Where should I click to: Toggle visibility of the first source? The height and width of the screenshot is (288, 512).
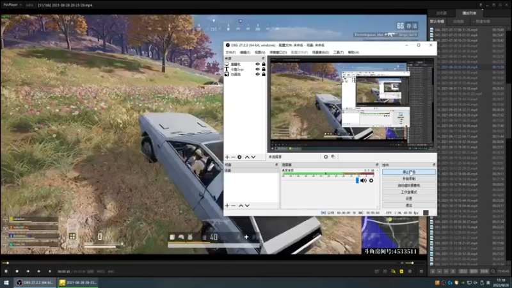[x=257, y=65]
